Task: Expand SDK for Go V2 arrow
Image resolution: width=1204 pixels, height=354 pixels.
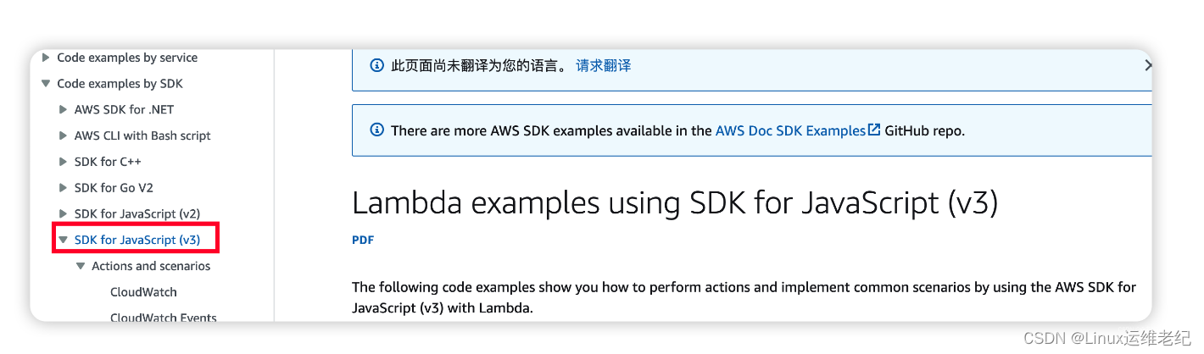Action: [64, 188]
